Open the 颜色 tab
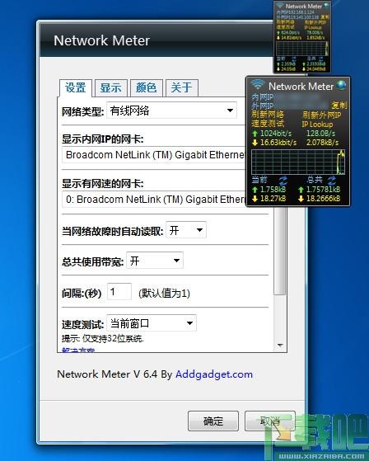Screen dimensions: 369x461 146,87
